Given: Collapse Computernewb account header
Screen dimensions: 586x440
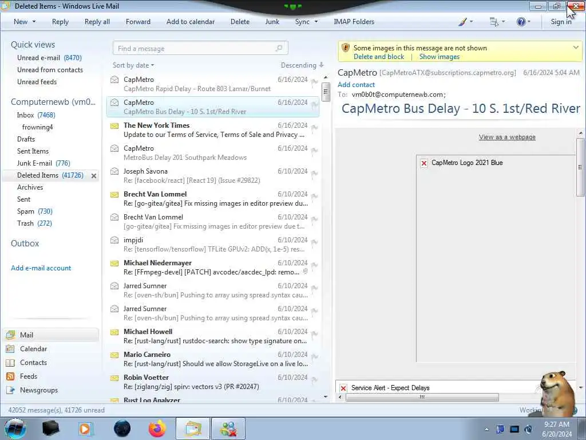Looking at the screenshot, I should coord(53,102).
